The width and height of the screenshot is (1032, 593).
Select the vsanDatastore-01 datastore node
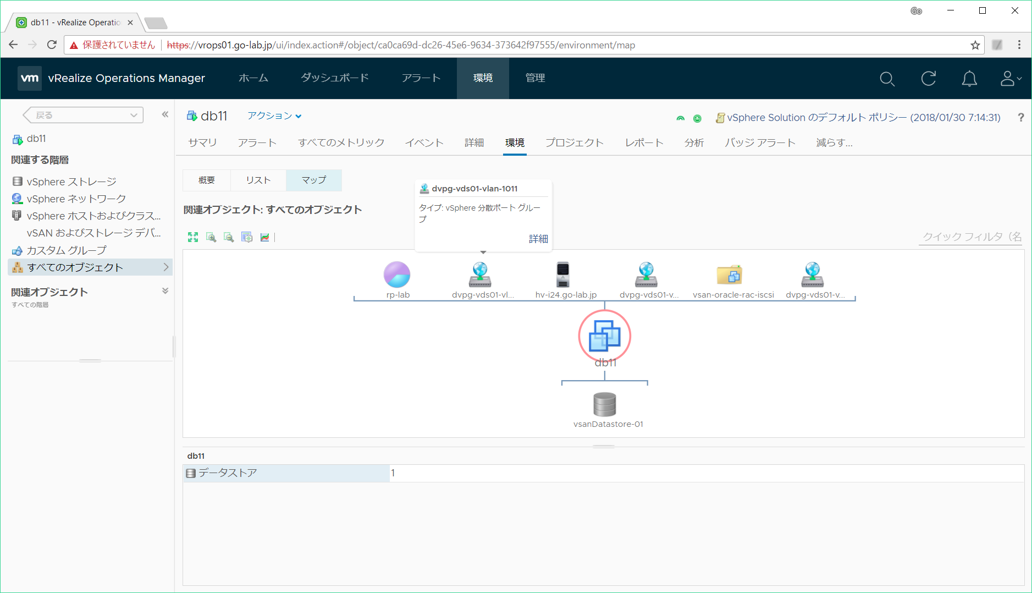[x=605, y=405]
